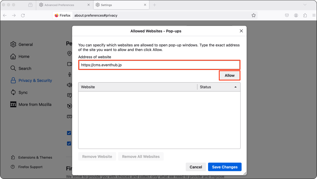Click the sync arrows icon beside Sync
The width and height of the screenshot is (317, 179).
(x=13, y=92)
